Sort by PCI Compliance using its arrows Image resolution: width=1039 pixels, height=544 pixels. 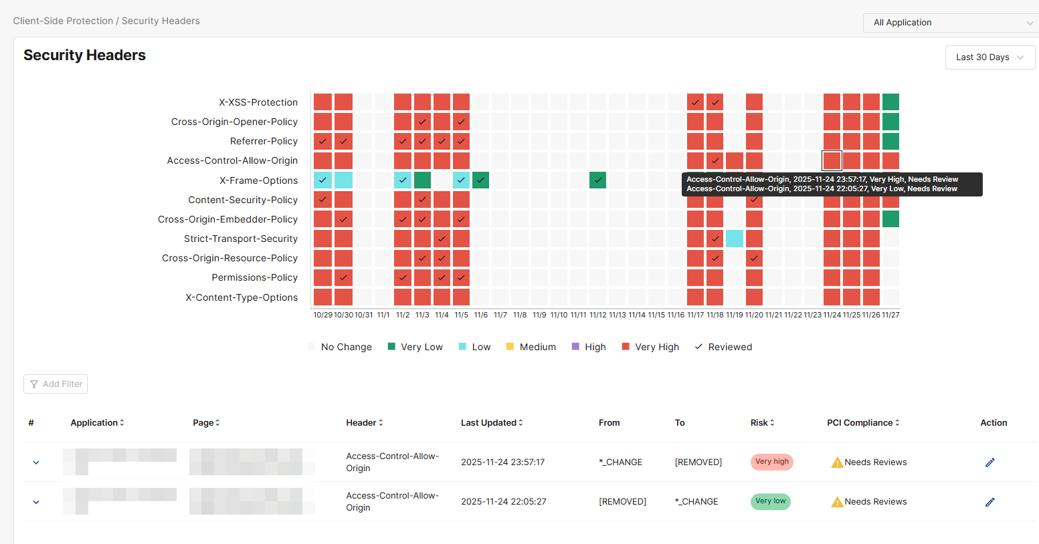897,423
